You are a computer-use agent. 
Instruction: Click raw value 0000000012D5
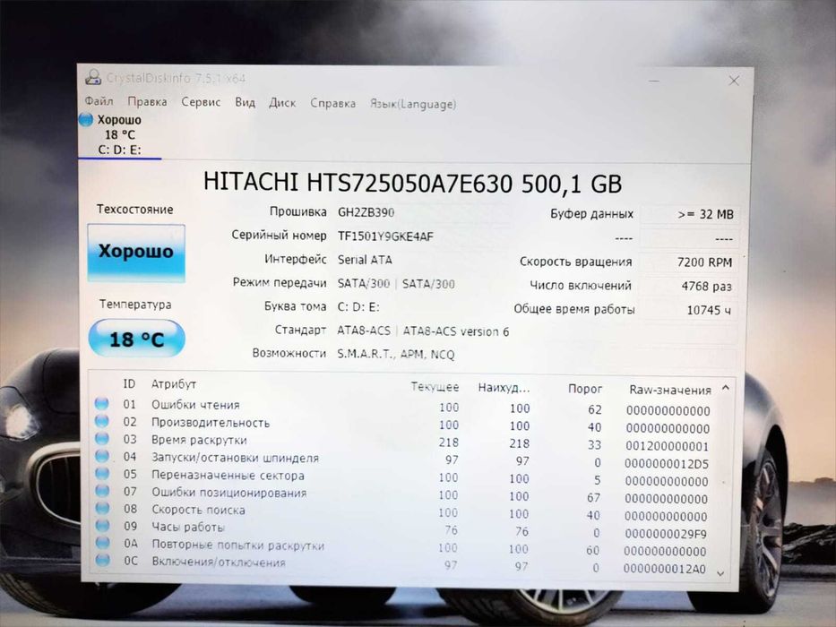coord(667,464)
